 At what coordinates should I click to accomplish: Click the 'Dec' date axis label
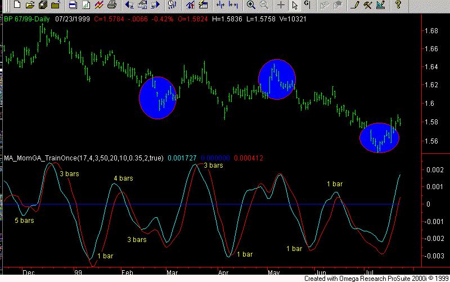29,272
